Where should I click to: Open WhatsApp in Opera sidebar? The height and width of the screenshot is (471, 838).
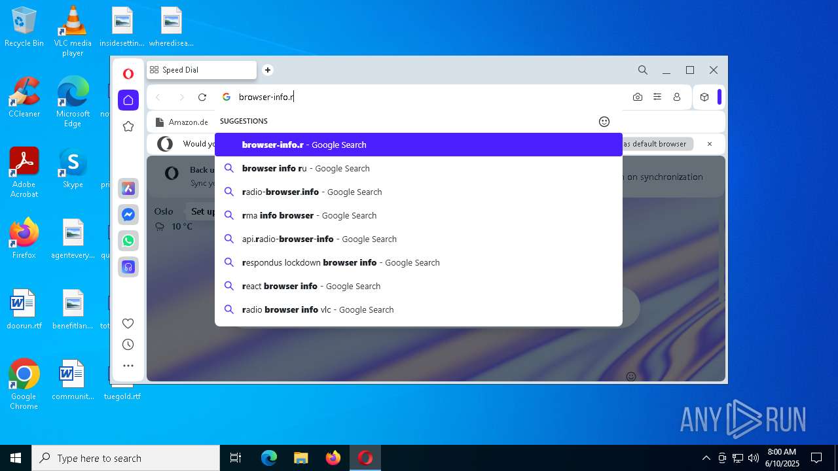[x=128, y=241]
